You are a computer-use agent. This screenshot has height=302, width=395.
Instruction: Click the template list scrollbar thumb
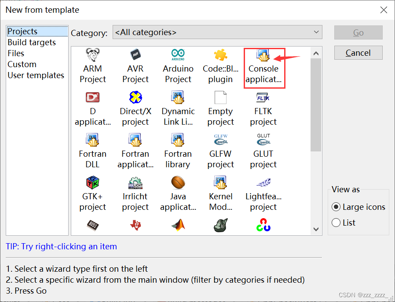[x=316, y=105]
